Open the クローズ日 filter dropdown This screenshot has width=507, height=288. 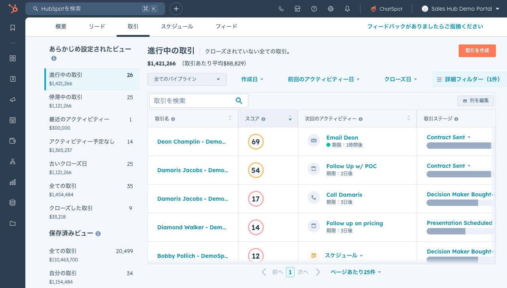coord(401,79)
